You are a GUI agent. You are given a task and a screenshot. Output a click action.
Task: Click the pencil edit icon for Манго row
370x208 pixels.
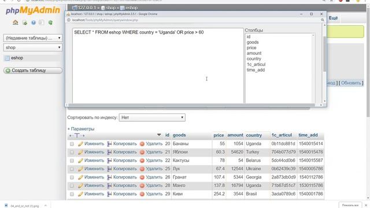coord(80,186)
